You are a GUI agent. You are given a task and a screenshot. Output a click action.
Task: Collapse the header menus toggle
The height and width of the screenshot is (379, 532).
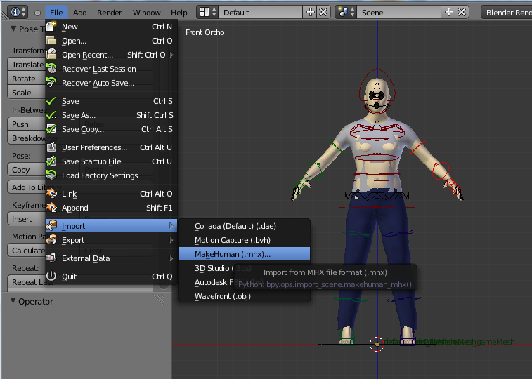coord(37,13)
